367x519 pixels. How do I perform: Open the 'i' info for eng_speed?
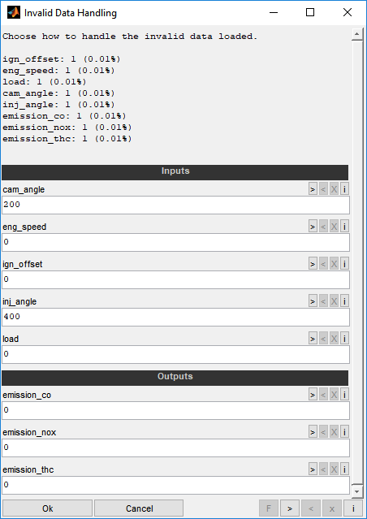tap(344, 227)
